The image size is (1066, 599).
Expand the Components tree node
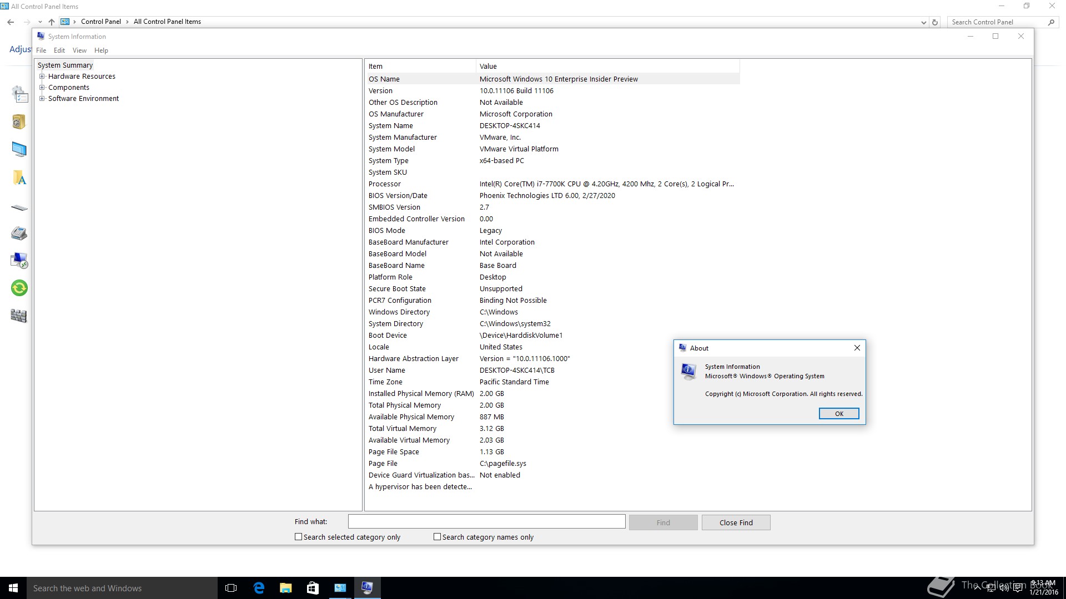pyautogui.click(x=42, y=88)
